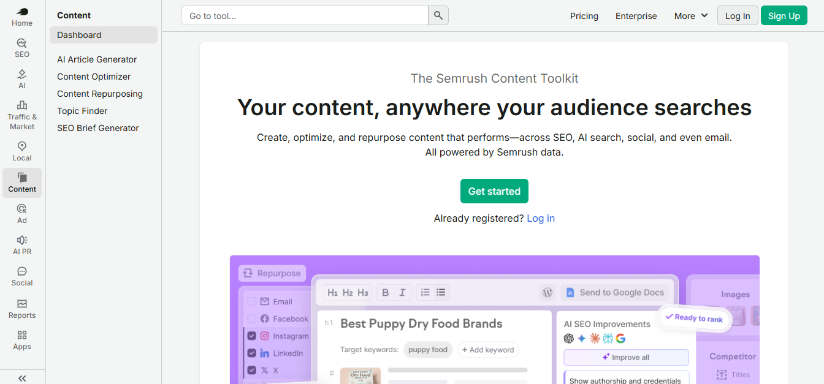Open the Social toolkit icon

point(22,276)
